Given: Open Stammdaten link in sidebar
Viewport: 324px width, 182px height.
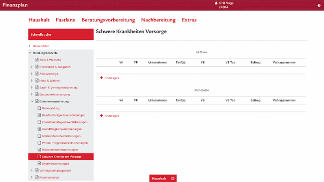Looking at the screenshot, I should click(41, 46).
